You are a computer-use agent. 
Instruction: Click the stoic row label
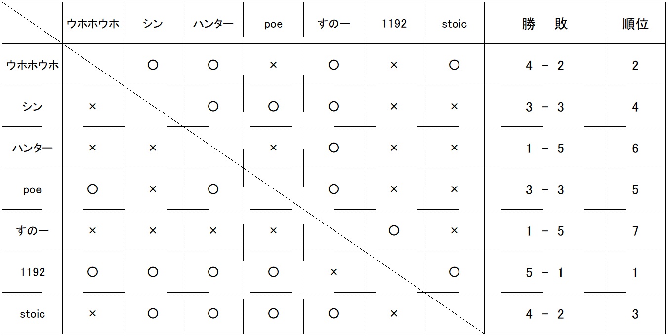[x=33, y=314]
